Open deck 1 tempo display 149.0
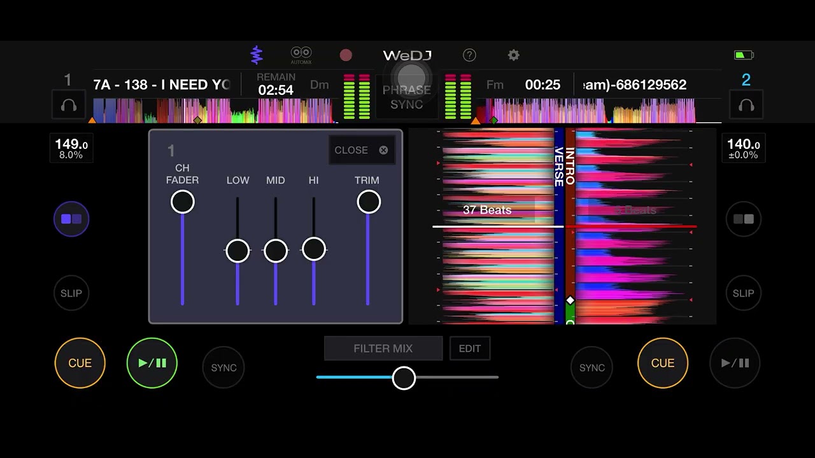 point(71,149)
